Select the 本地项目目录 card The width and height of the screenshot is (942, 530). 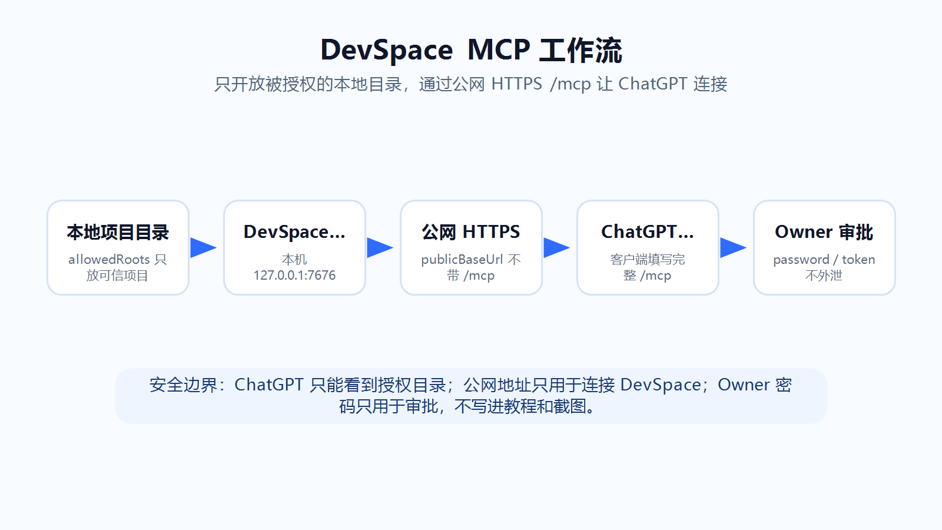[118, 247]
